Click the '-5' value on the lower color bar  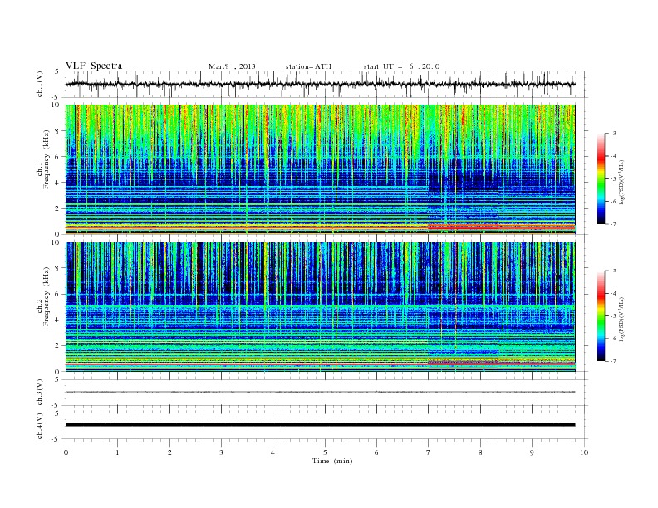pos(613,315)
